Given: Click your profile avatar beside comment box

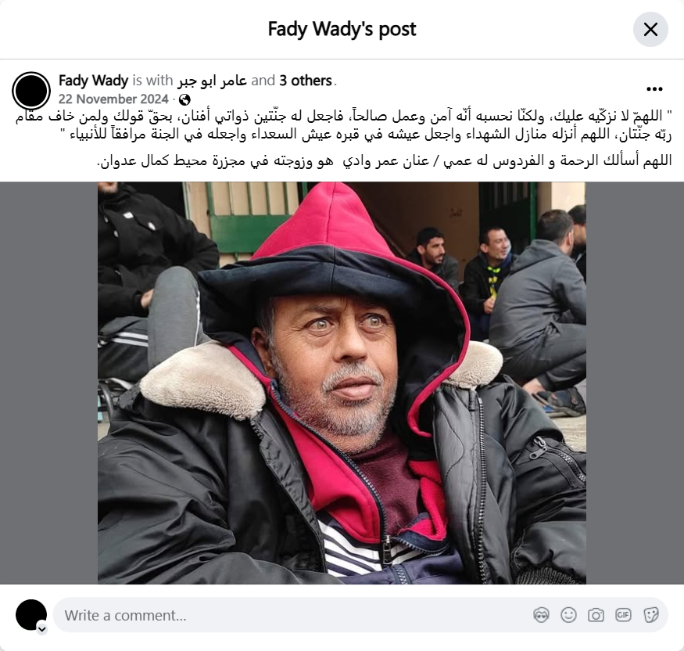Looking at the screenshot, I should pyautogui.click(x=31, y=615).
